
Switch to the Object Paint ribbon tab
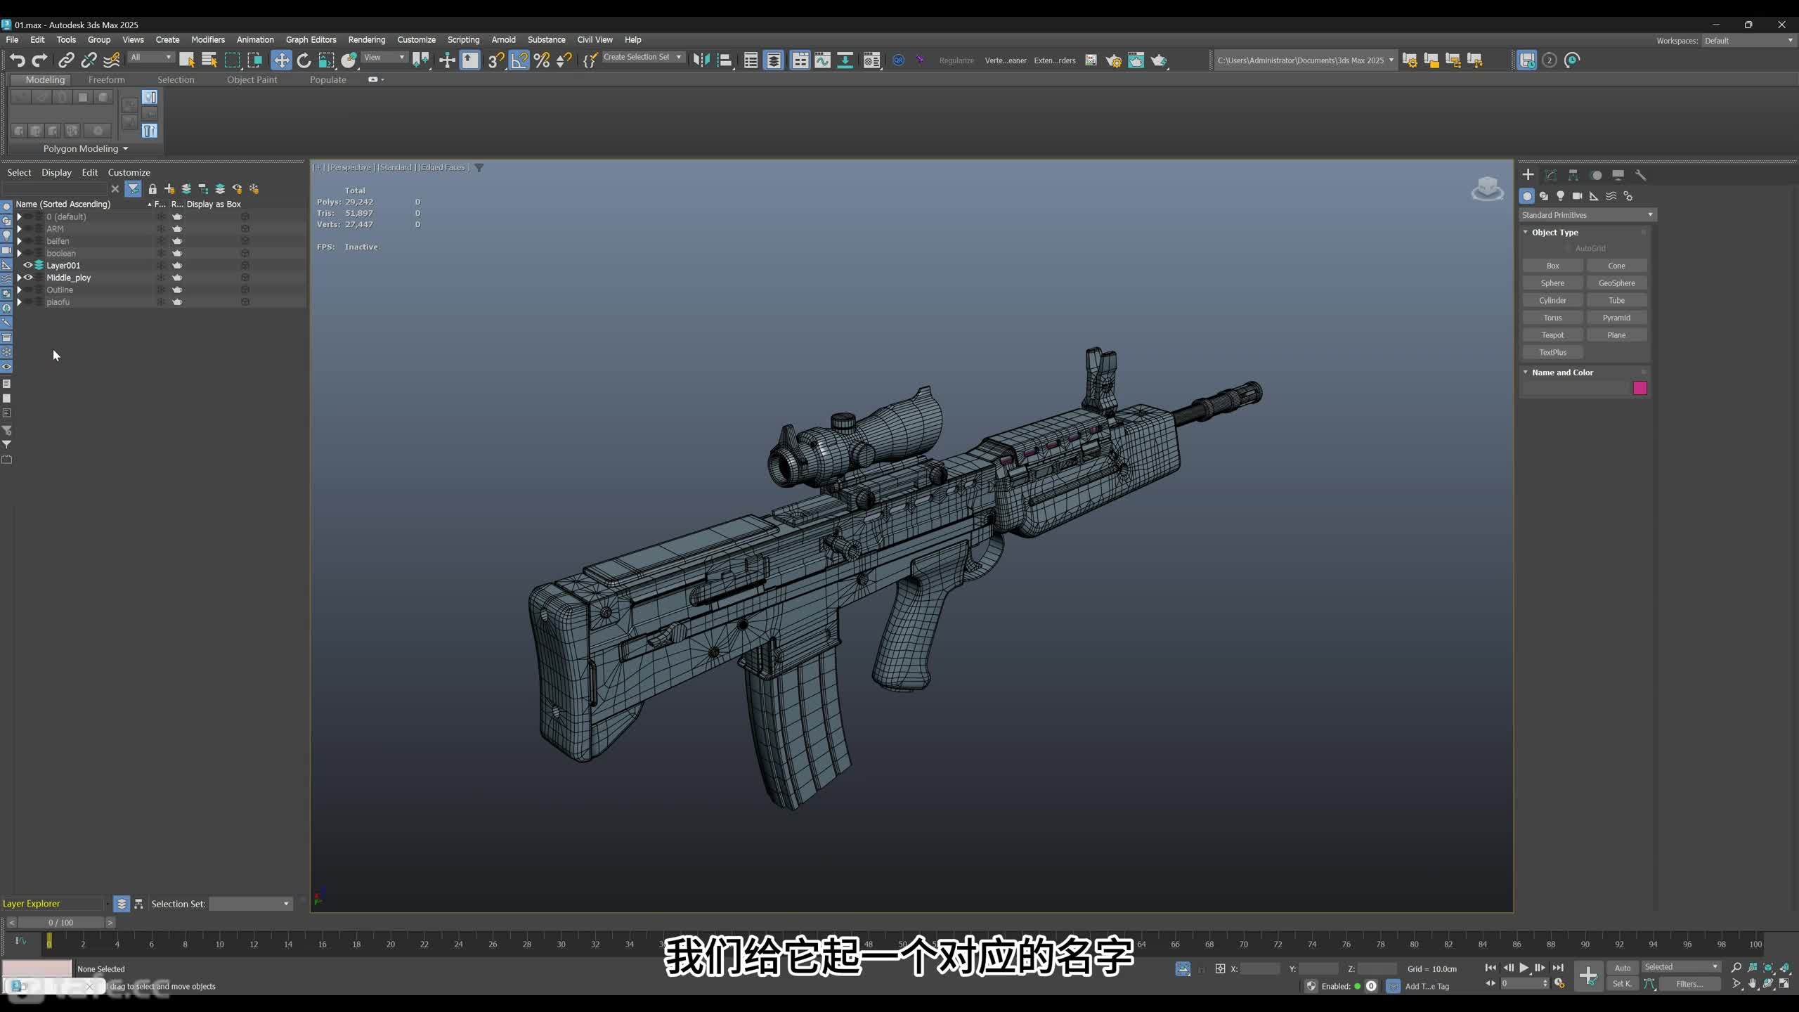252,79
